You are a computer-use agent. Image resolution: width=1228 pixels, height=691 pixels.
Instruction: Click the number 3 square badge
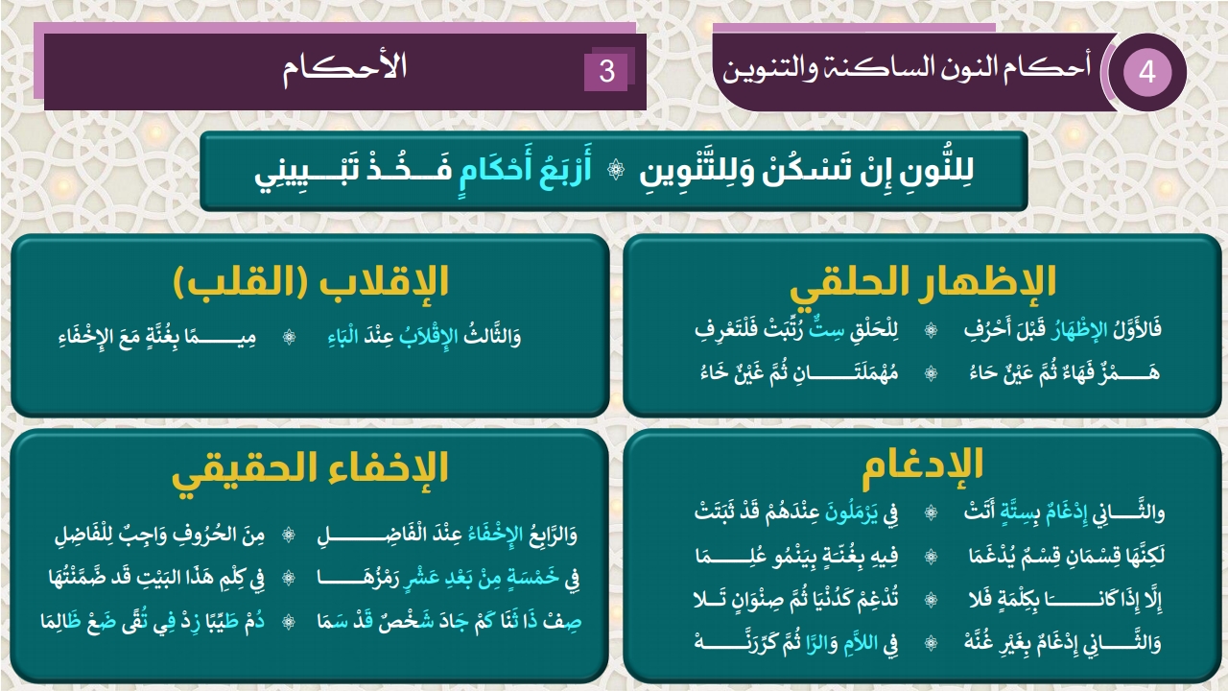606,71
